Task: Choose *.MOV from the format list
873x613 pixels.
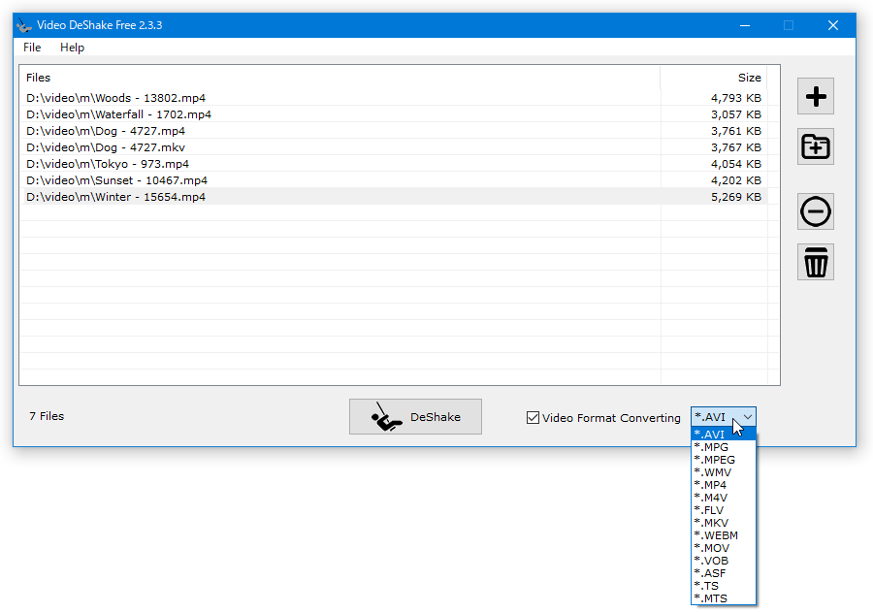Action: (724, 548)
